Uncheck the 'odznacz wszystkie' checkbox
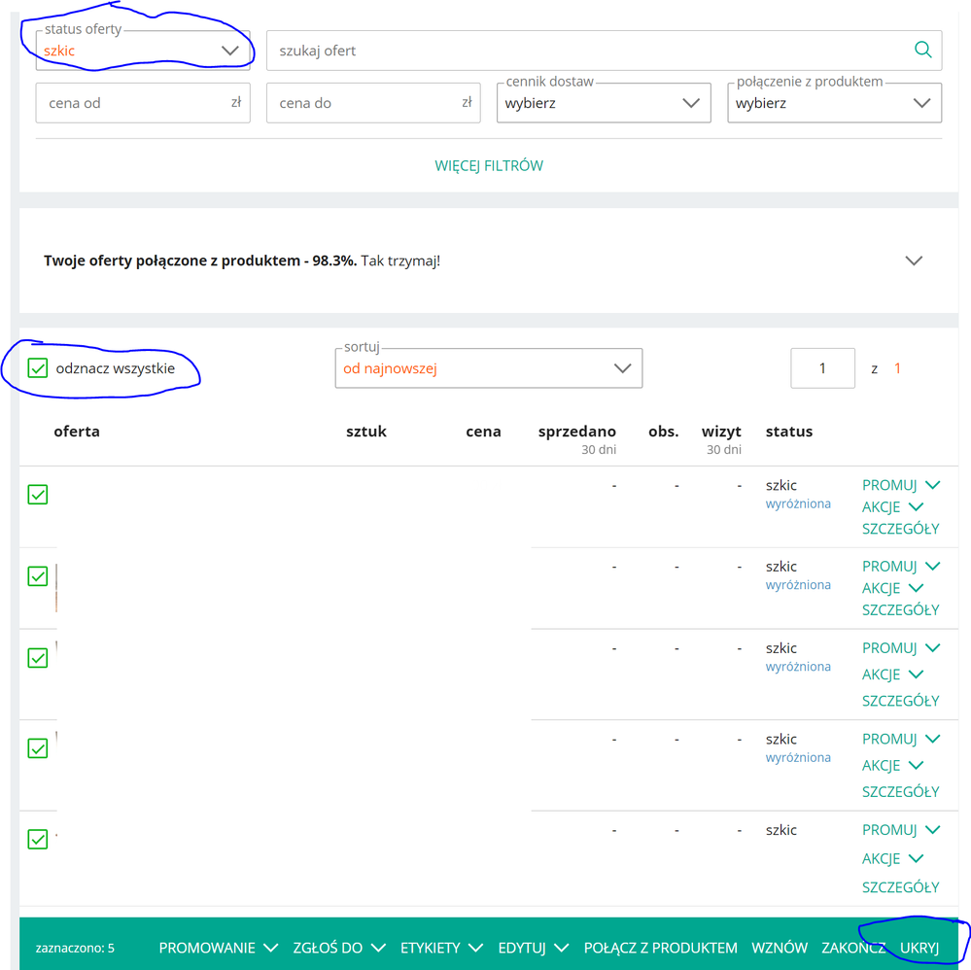The image size is (971, 970). click(x=38, y=368)
